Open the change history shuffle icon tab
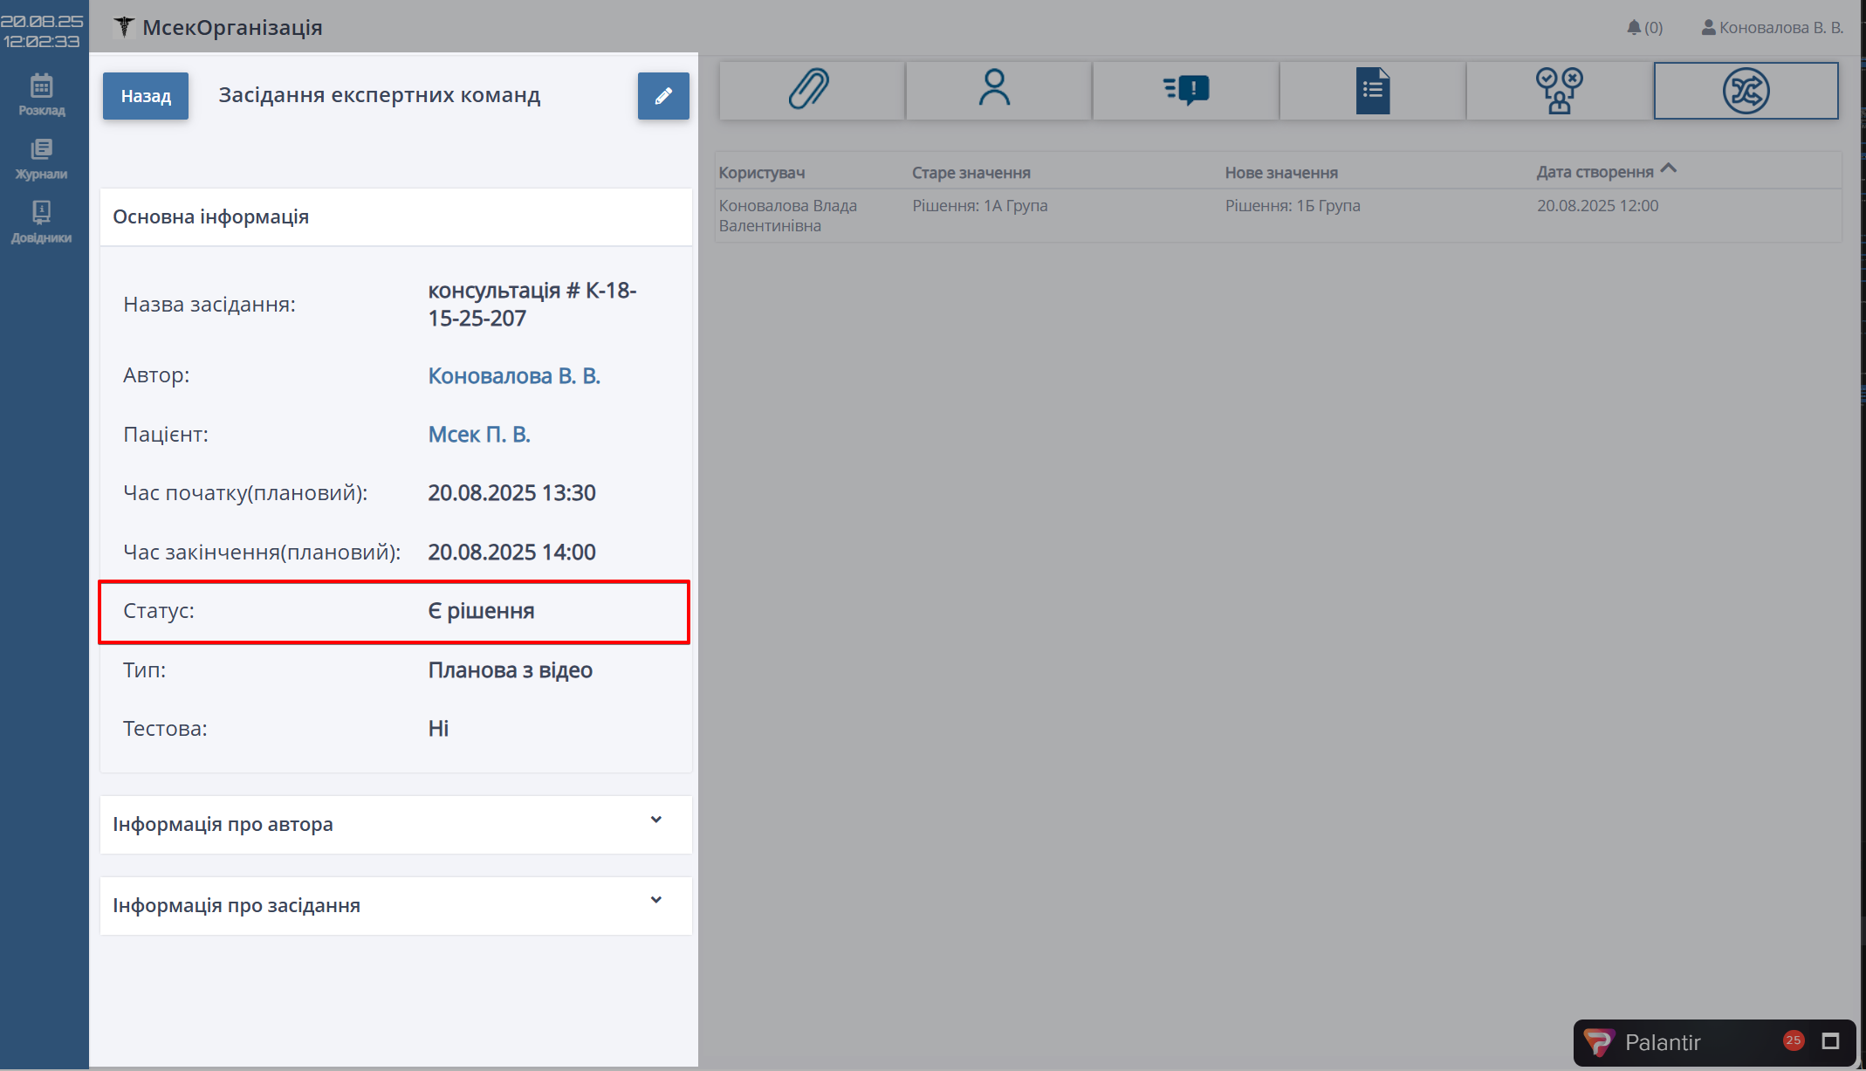Image resolution: width=1866 pixels, height=1071 pixels. tap(1746, 90)
